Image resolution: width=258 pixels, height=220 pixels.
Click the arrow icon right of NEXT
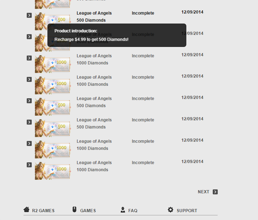[x=215, y=192]
